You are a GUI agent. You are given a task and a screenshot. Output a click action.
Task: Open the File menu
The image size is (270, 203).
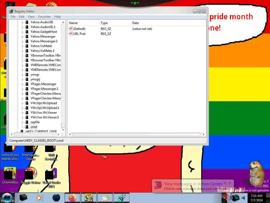(13, 17)
